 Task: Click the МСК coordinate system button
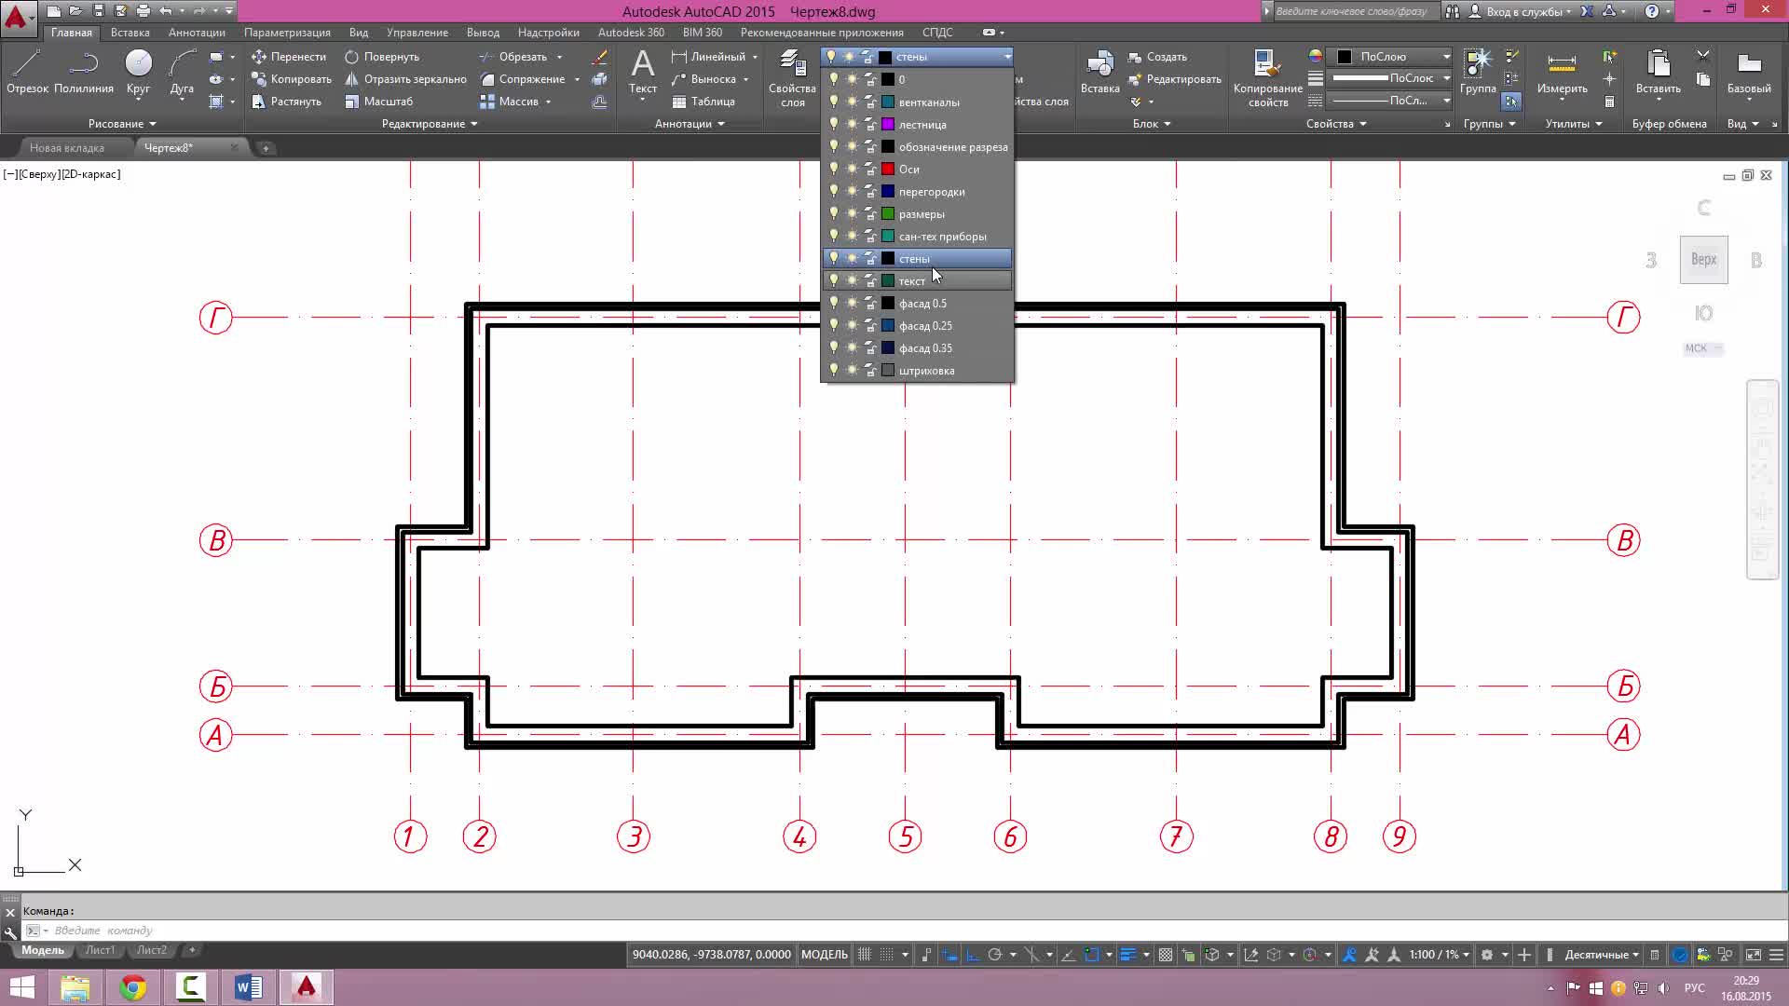pos(1703,348)
